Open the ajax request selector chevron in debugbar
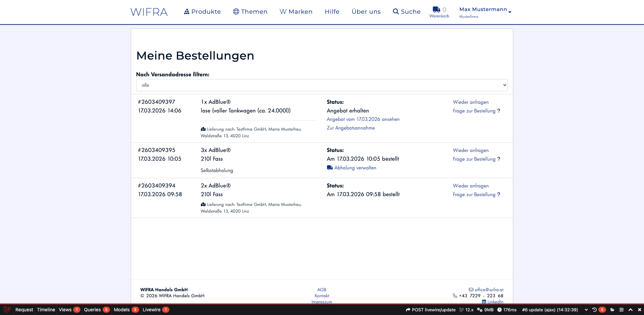The height and width of the screenshot is (315, 644). [x=586, y=310]
